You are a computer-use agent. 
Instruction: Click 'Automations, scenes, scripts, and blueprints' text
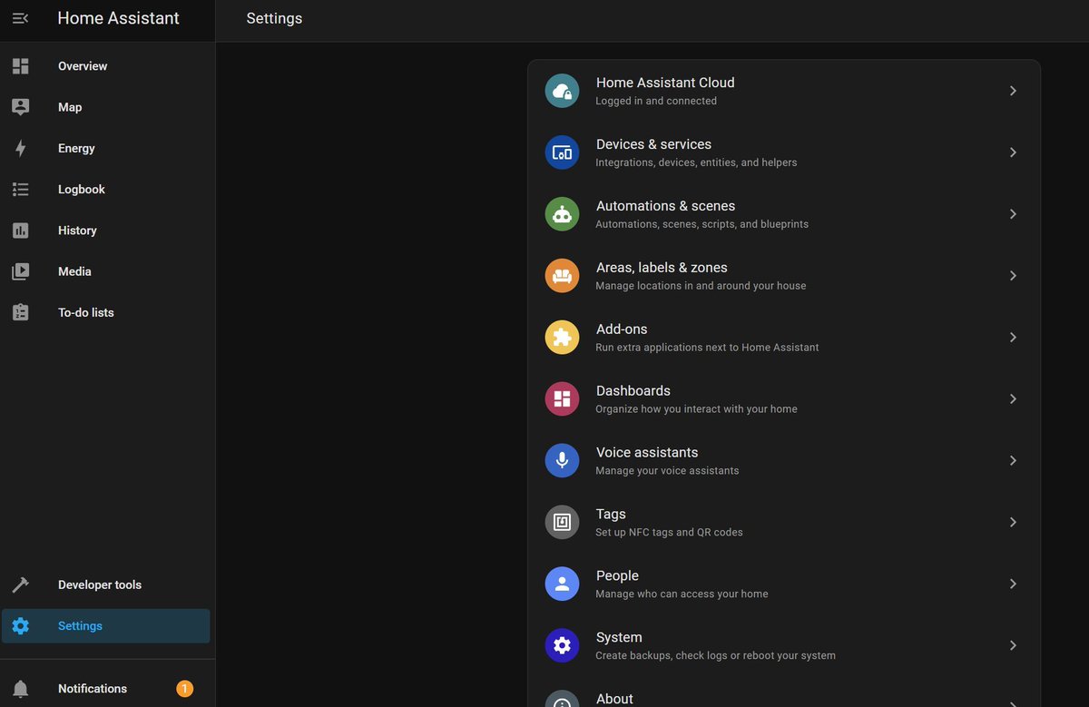tap(701, 224)
